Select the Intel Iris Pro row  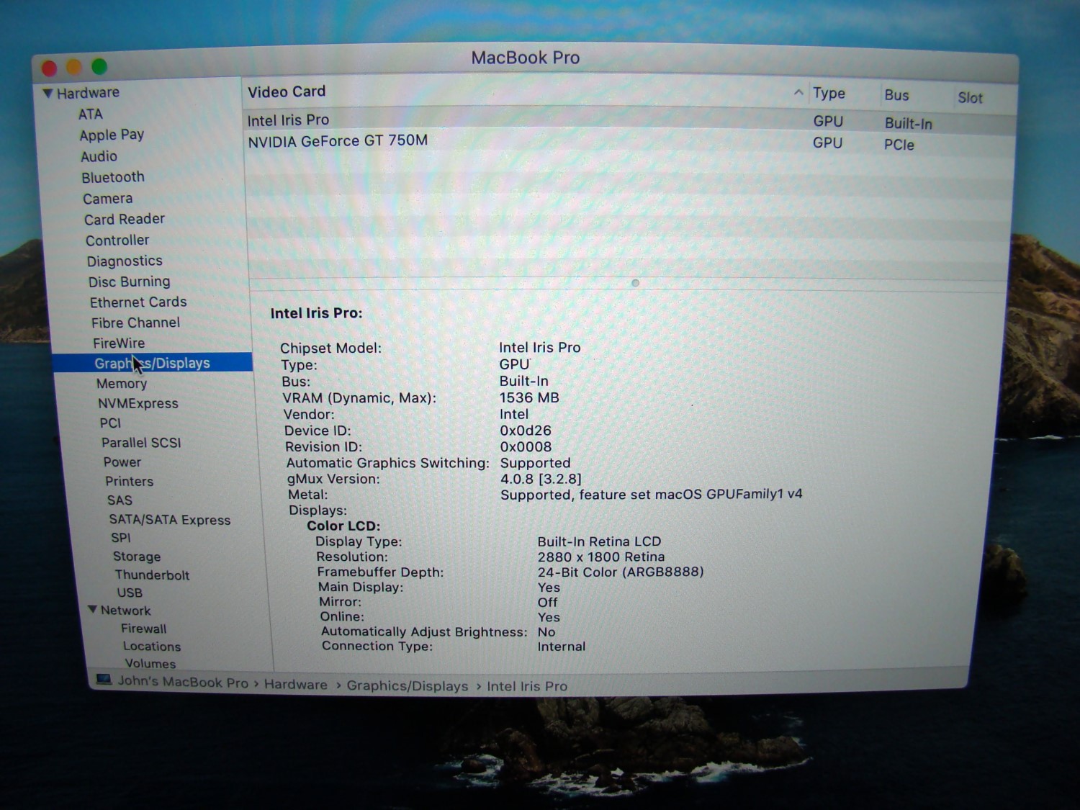(288, 120)
